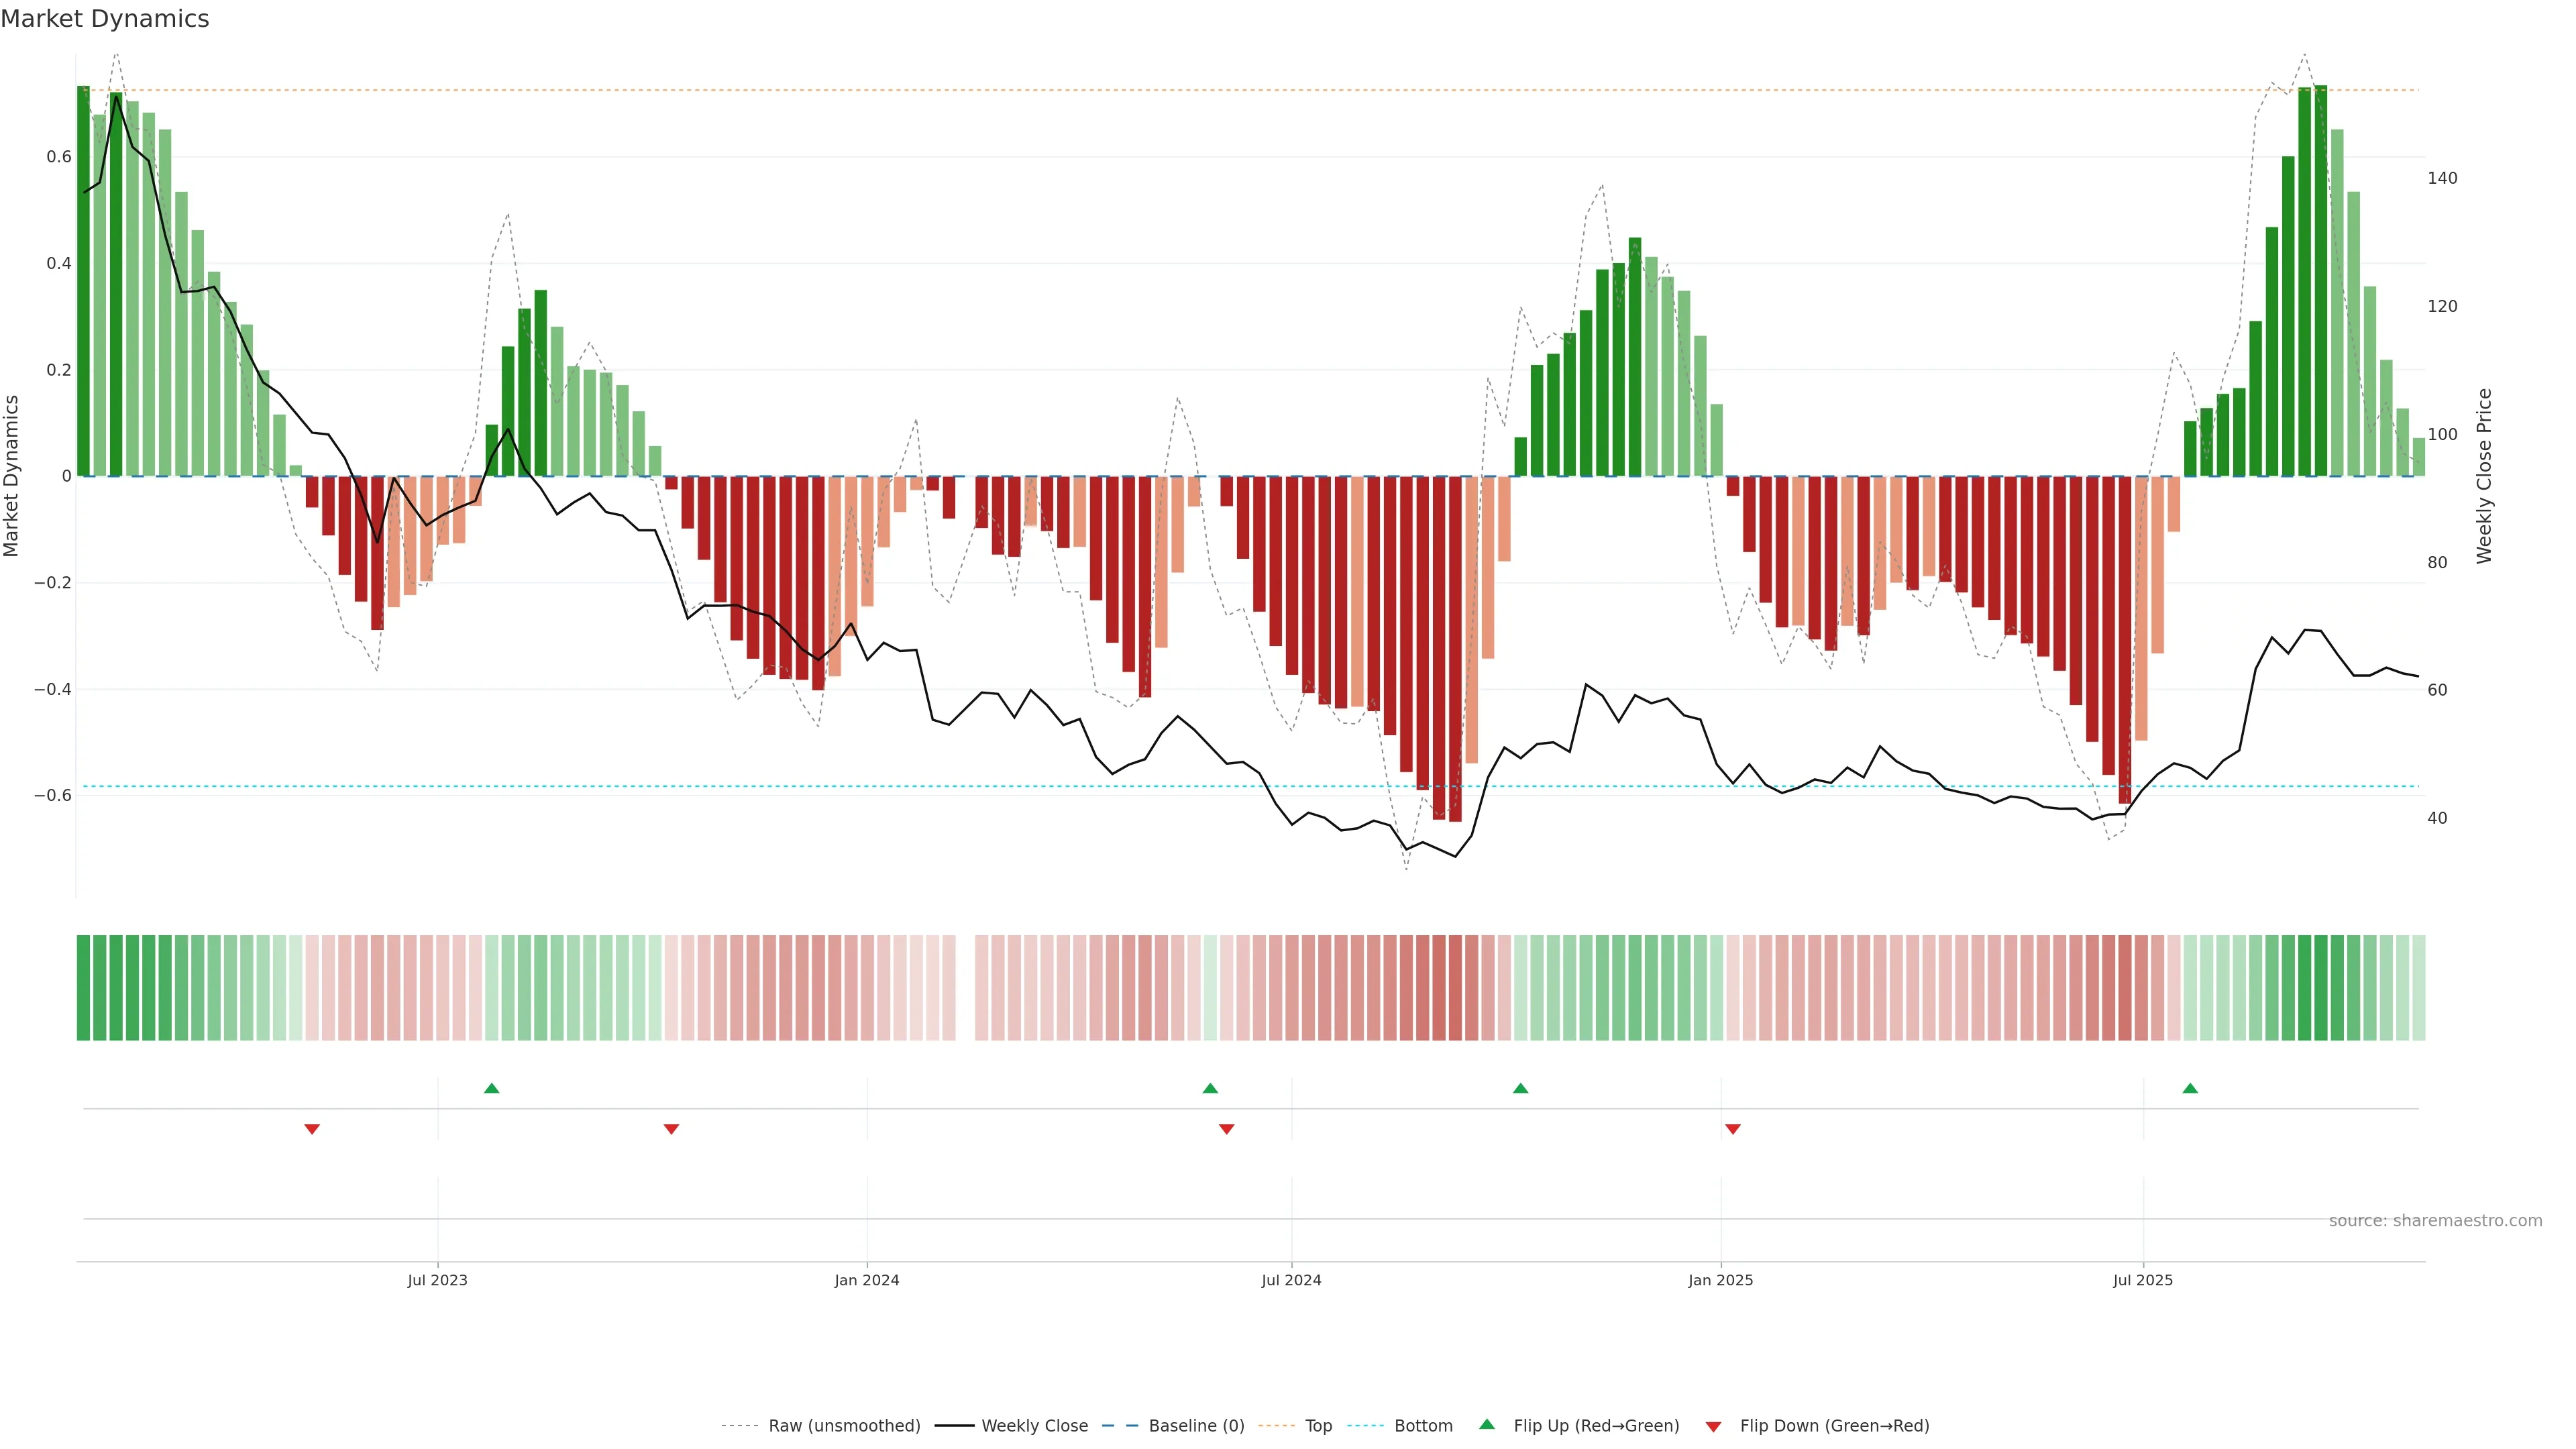This screenshot has width=2576, height=1449.
Task: Click the Jan 2024 x-axis label
Action: 866,1280
